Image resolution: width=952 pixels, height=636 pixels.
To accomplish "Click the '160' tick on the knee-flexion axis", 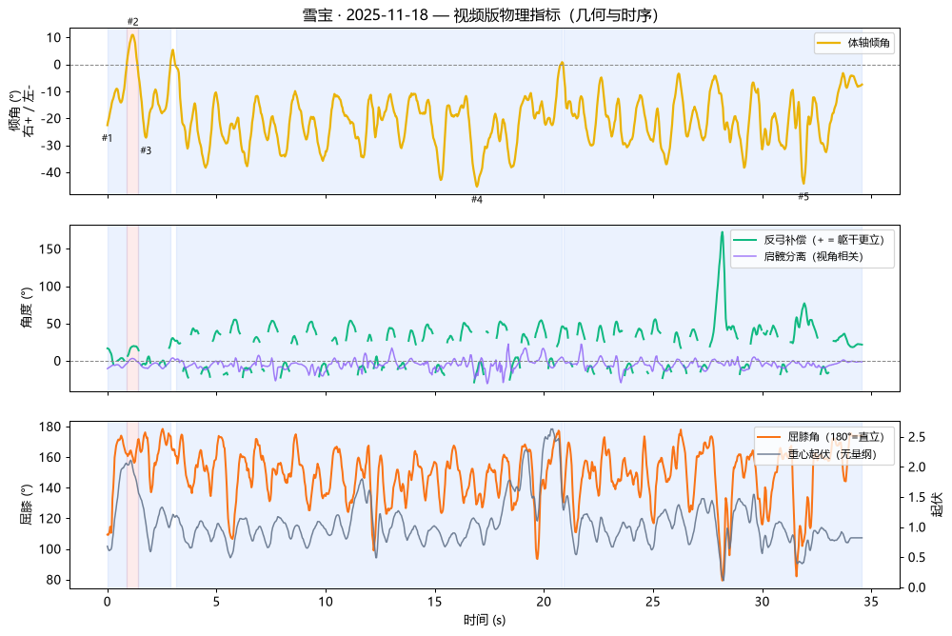I will coord(50,457).
